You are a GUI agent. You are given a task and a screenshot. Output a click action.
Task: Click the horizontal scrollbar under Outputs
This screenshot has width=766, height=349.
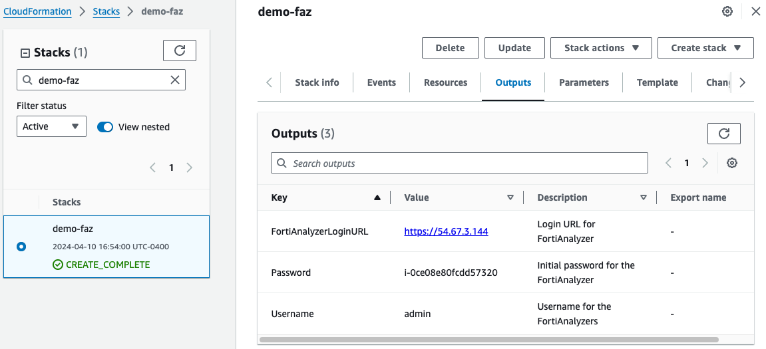(489, 340)
